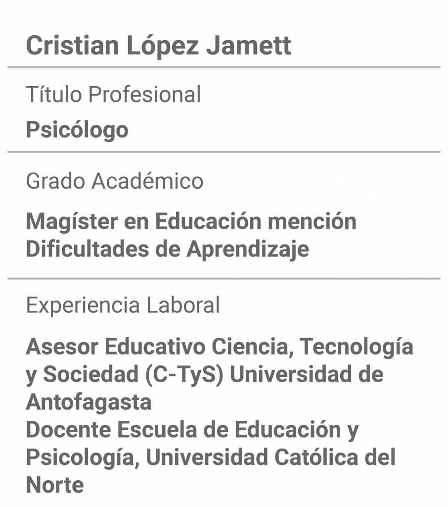Click the Universidad Católica del text
The height and width of the screenshot is (507, 448).
pyautogui.click(x=270, y=457)
